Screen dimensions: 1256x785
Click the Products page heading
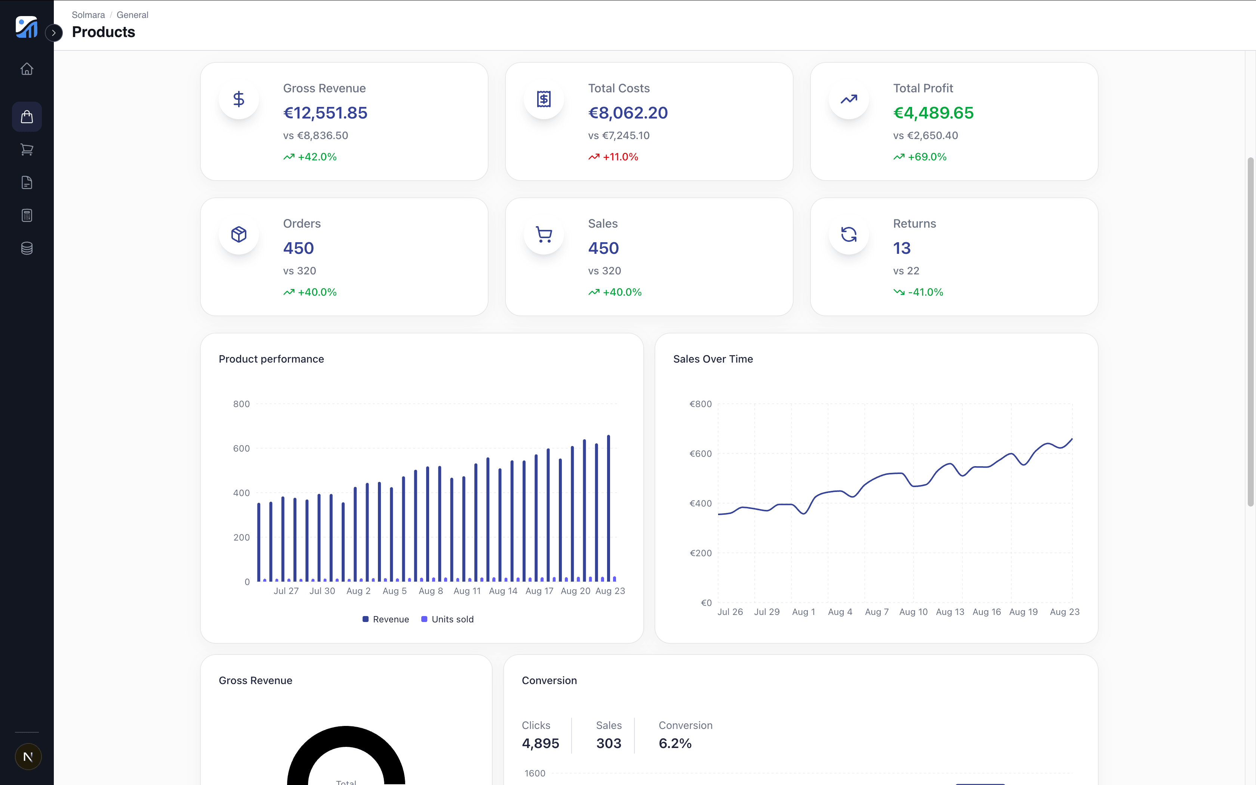[x=103, y=32]
